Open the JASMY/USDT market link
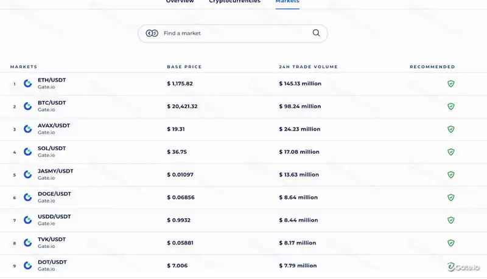487x279 pixels. point(55,171)
